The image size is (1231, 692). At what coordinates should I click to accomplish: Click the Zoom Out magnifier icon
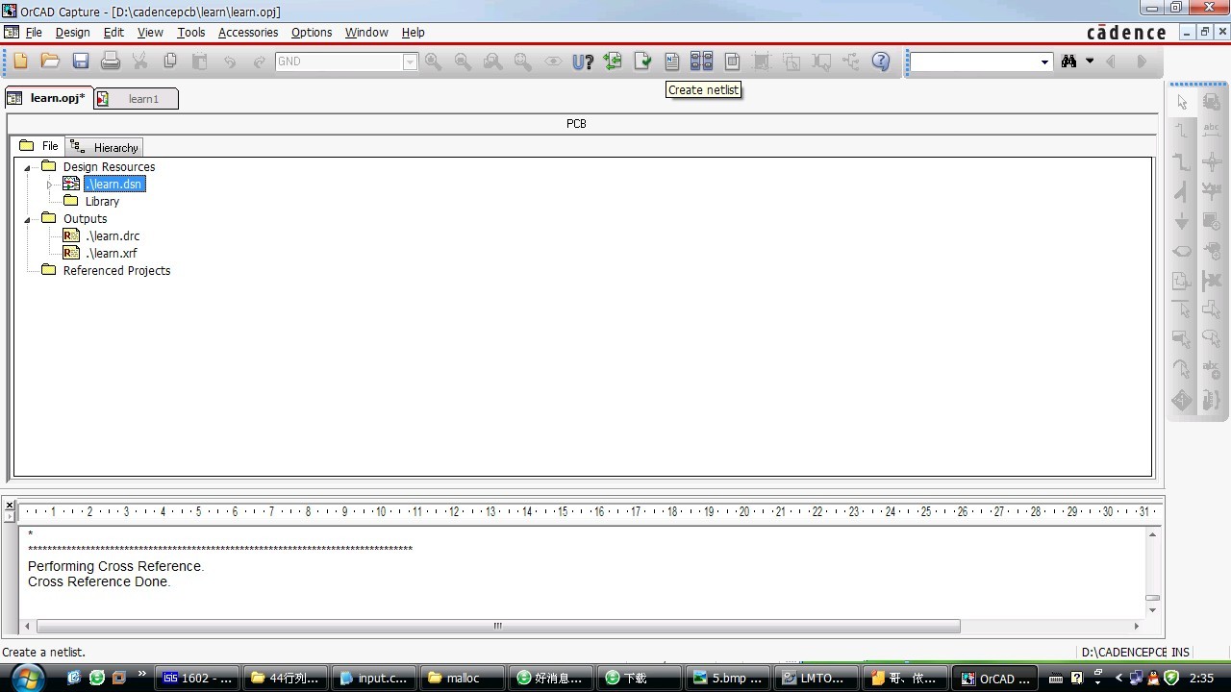click(x=464, y=62)
